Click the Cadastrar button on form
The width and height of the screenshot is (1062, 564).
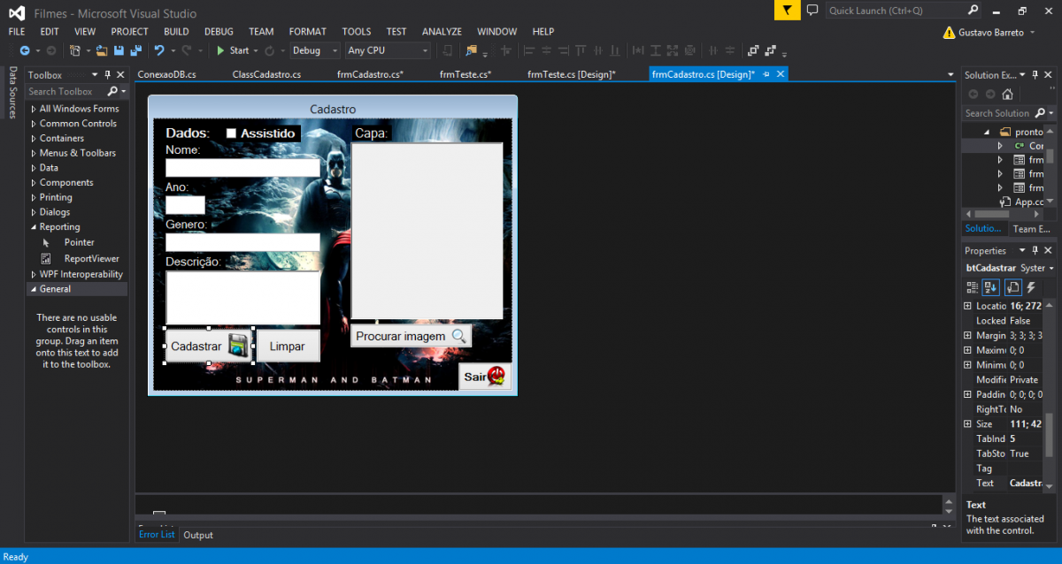[x=209, y=347]
